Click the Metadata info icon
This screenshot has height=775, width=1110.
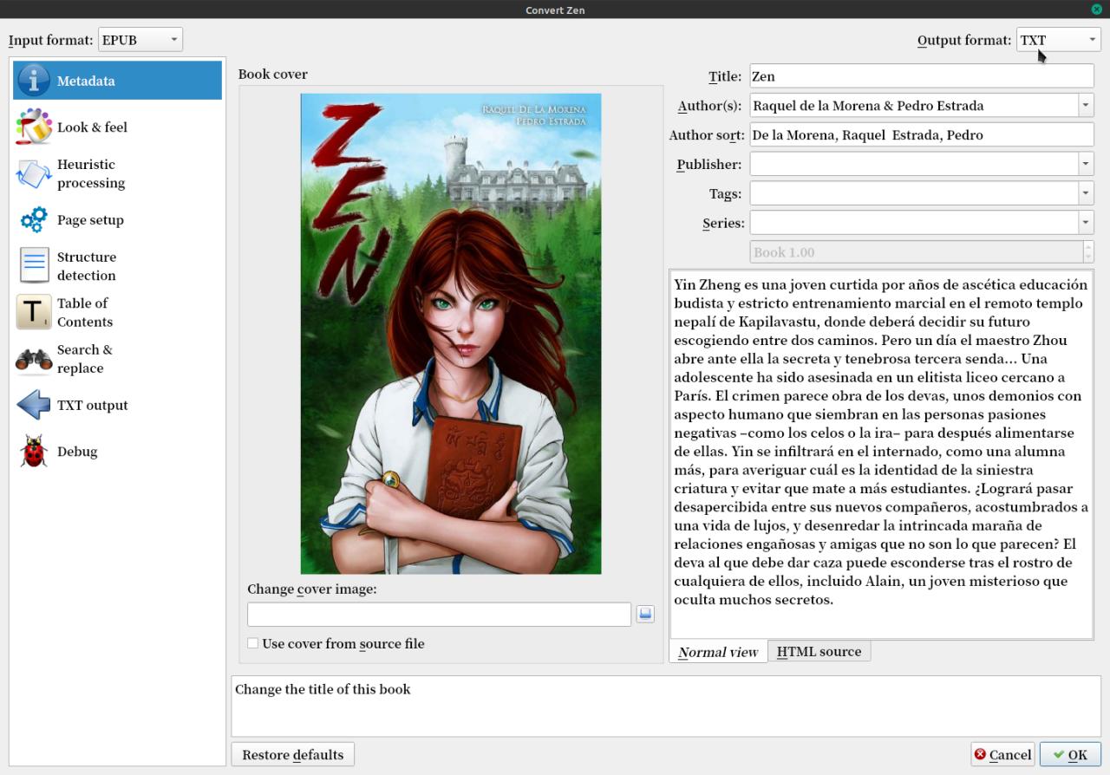[x=34, y=81]
